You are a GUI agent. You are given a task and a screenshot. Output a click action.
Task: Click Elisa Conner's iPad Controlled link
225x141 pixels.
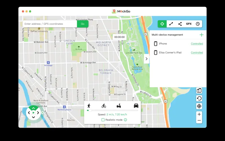pos(197,52)
